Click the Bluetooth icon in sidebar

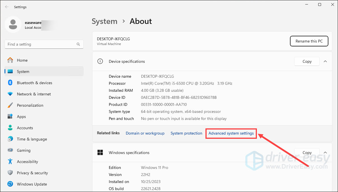pyautogui.click(x=10, y=83)
